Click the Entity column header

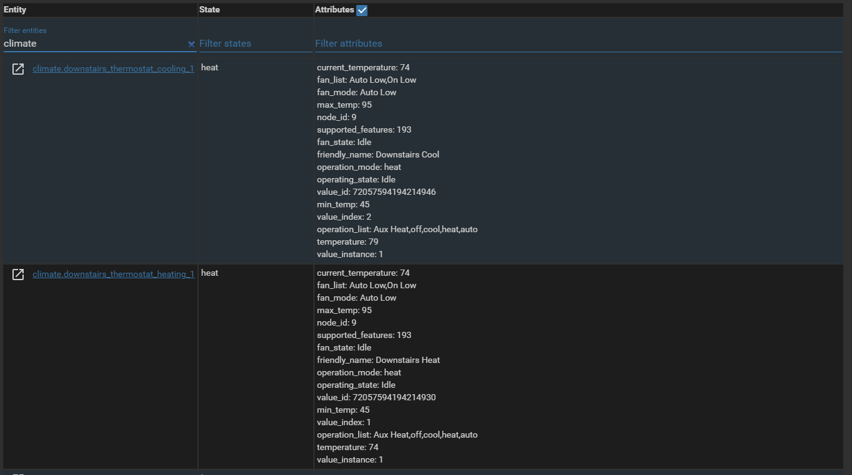pos(15,10)
